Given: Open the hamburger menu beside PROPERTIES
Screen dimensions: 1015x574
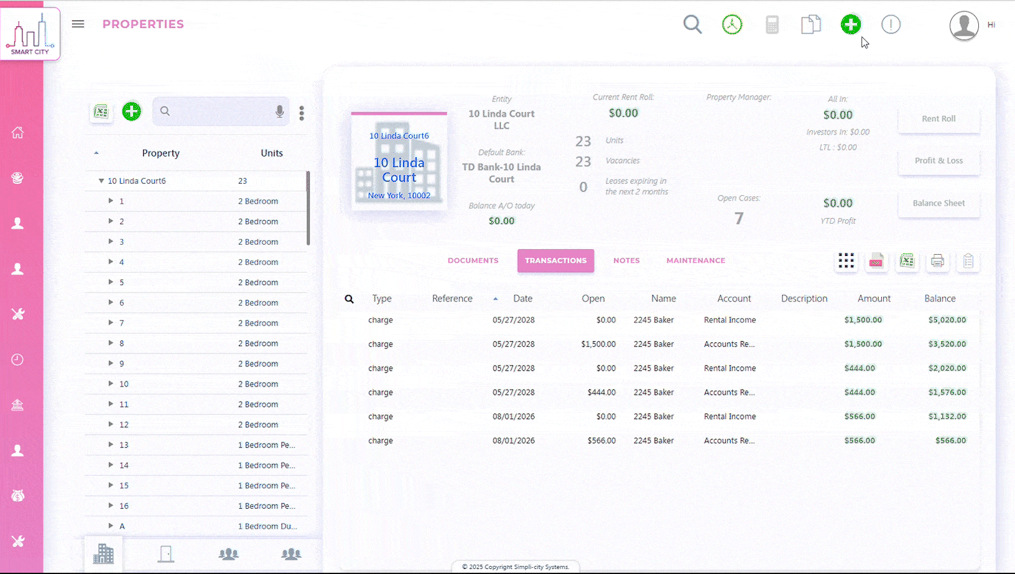Looking at the screenshot, I should coord(78,24).
